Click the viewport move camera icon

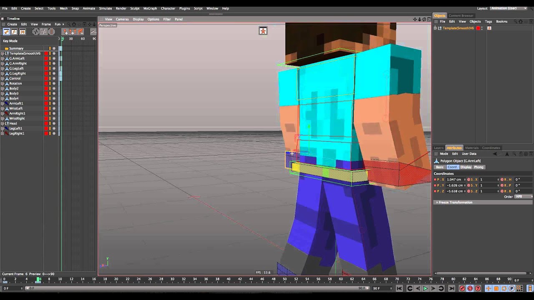[x=415, y=19]
